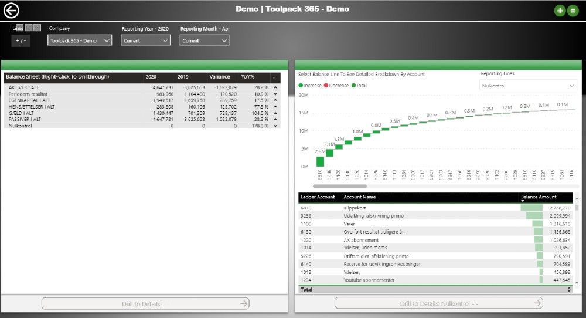Click the Account Name column header

tap(359, 197)
